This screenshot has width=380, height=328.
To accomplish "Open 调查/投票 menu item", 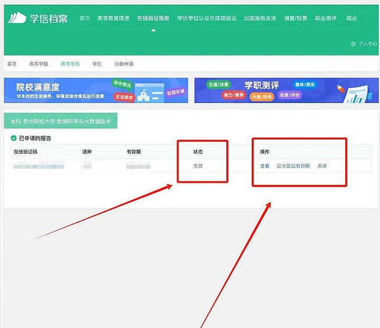I will (296, 18).
